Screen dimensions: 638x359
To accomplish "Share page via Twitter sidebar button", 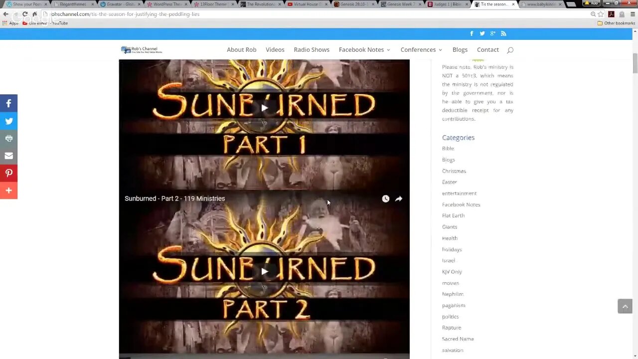I will (8, 121).
